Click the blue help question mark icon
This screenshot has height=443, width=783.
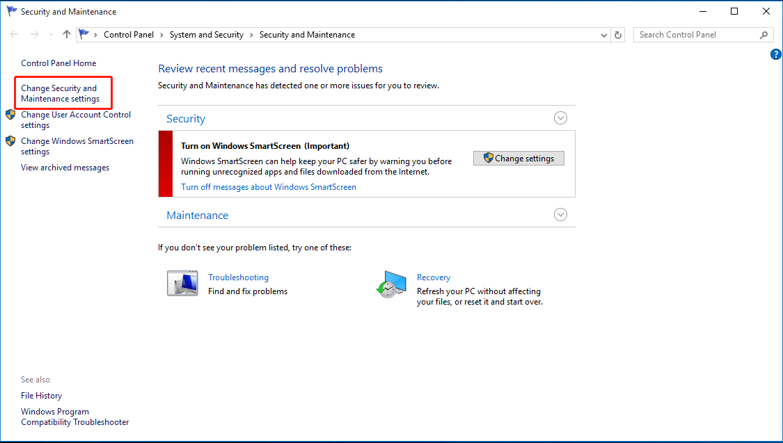pos(776,54)
